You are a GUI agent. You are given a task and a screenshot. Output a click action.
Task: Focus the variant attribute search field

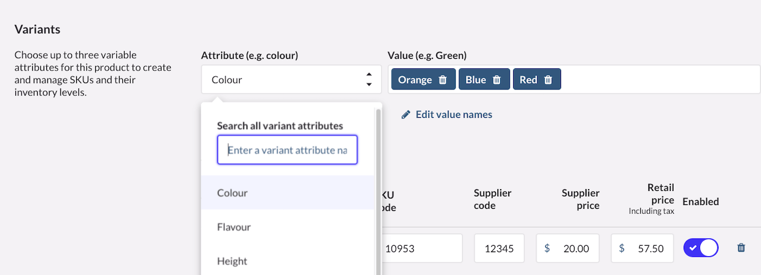(x=287, y=150)
